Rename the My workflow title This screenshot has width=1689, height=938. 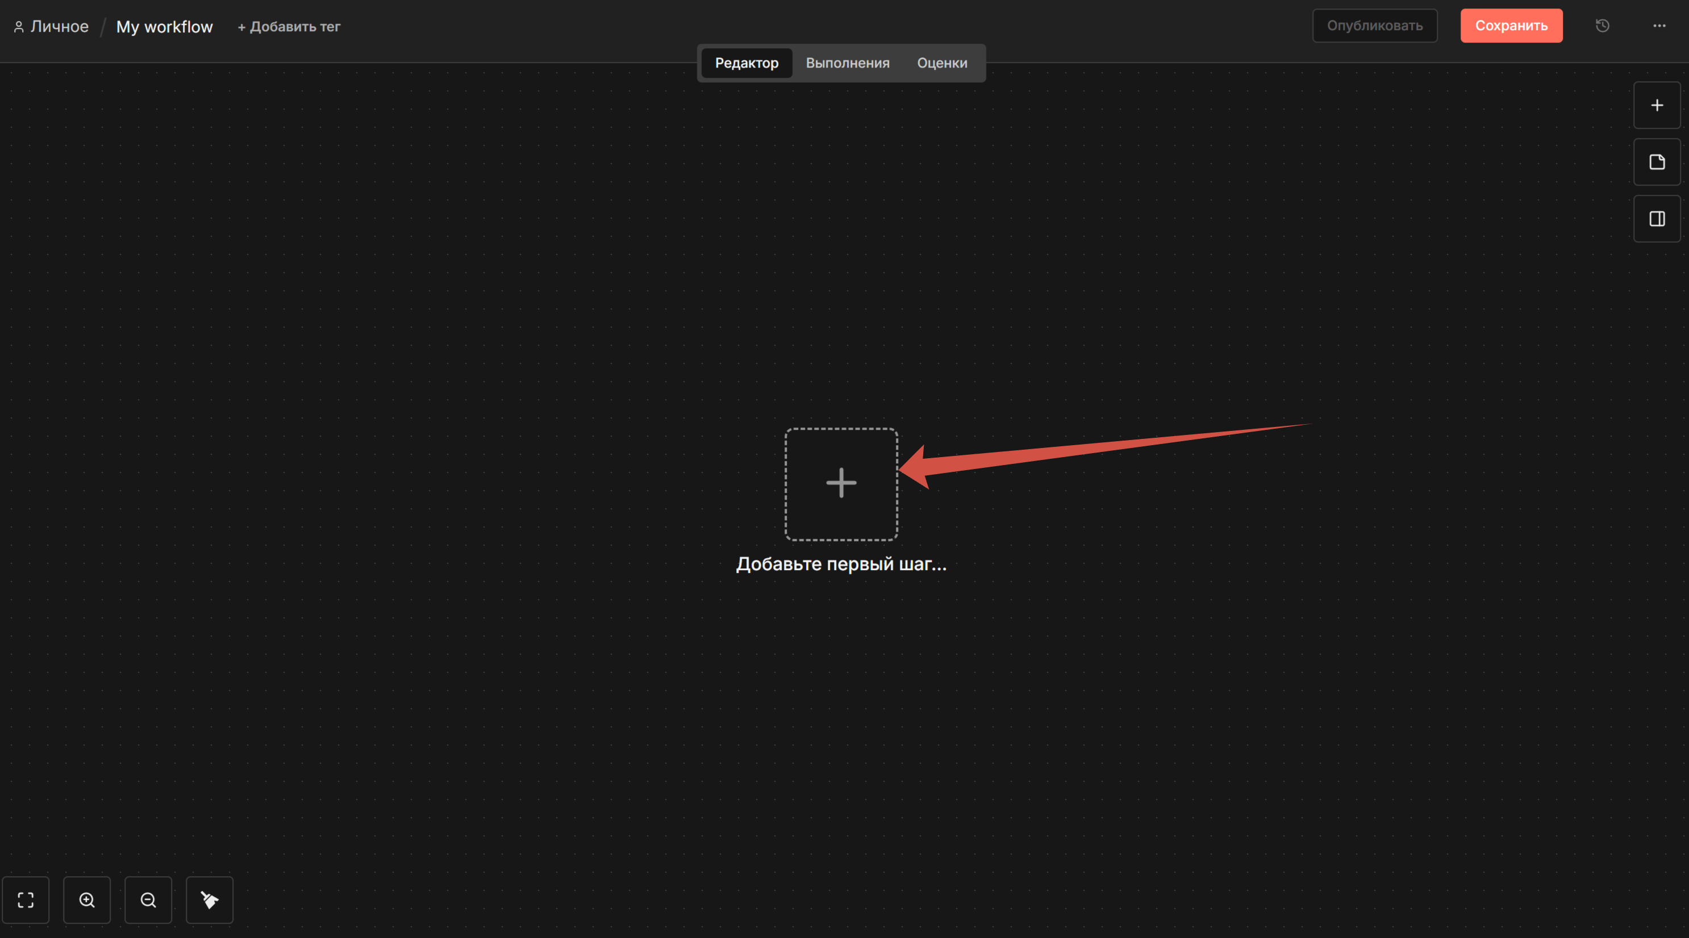pyautogui.click(x=164, y=27)
